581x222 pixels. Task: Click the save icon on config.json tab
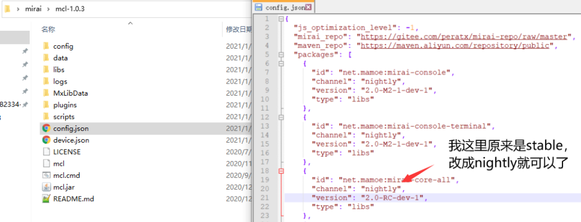[x=259, y=8]
